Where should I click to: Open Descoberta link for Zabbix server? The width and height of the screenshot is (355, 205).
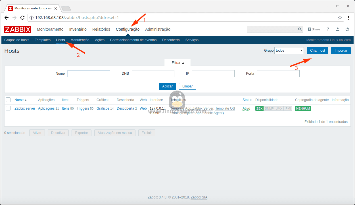tap(125, 108)
